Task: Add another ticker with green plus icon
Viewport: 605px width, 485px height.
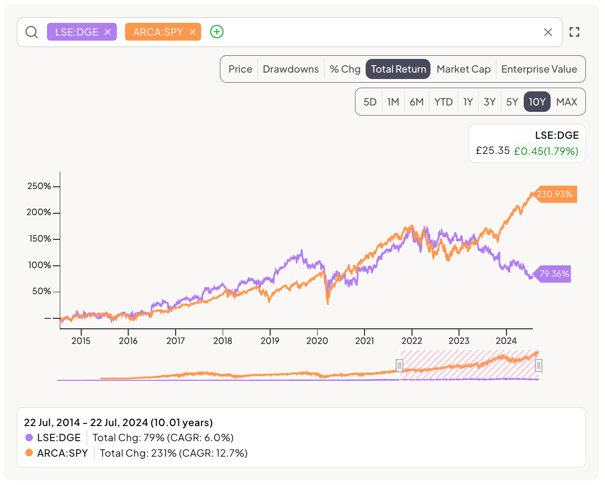Action: click(217, 32)
